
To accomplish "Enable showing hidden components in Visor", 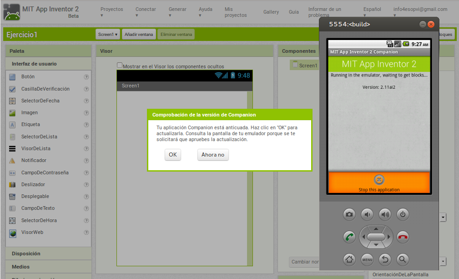I will pos(120,65).
